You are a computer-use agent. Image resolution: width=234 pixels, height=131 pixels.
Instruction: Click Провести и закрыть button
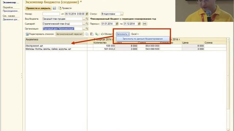click(x=38, y=8)
